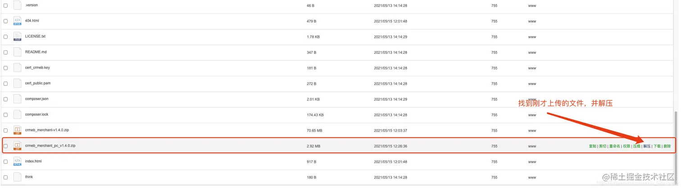Screen dimensions: 681x188
Task: Click date 2021/05/15 12:26:36
Action: click(390, 146)
